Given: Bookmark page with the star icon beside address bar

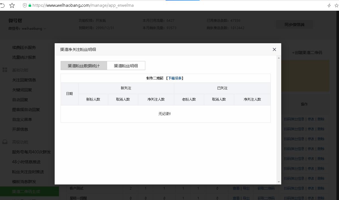Looking at the screenshot, I should tap(12, 5).
